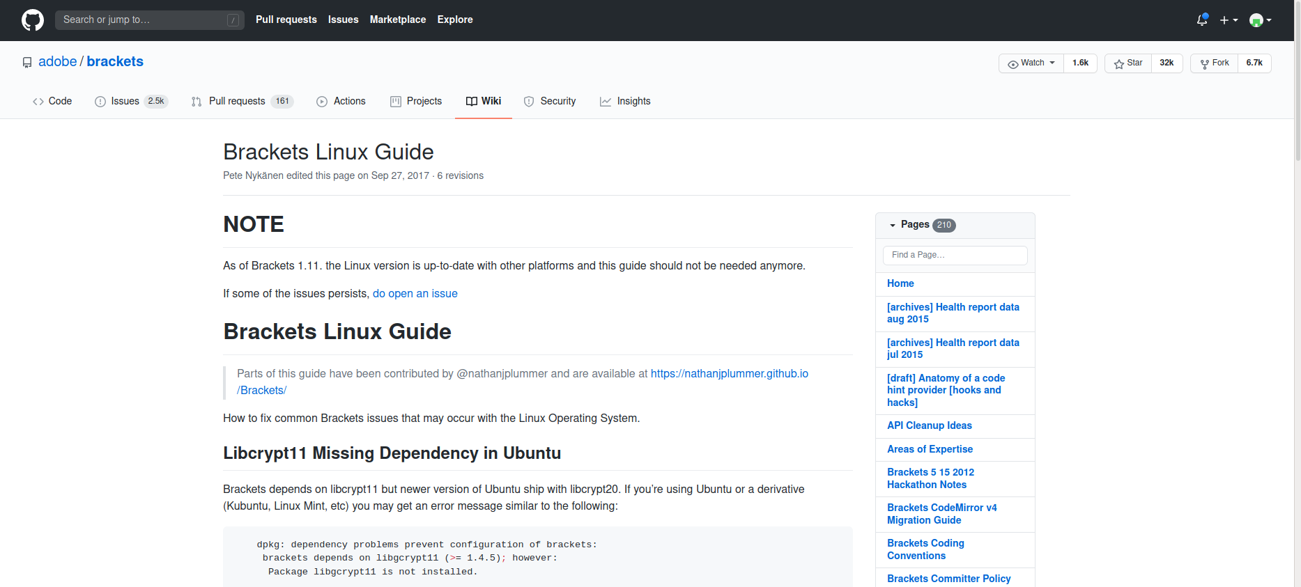The image size is (1301, 587).
Task: Fork the brackets repository
Action: pos(1215,63)
